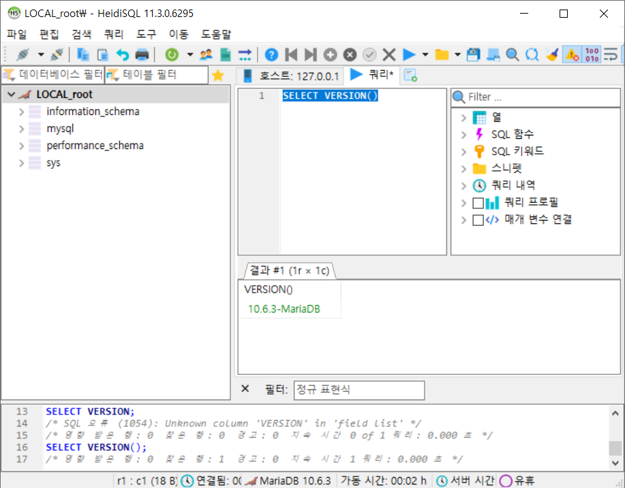The width and height of the screenshot is (625, 488).
Task: Click the Replace text icon
Action: pos(532,54)
